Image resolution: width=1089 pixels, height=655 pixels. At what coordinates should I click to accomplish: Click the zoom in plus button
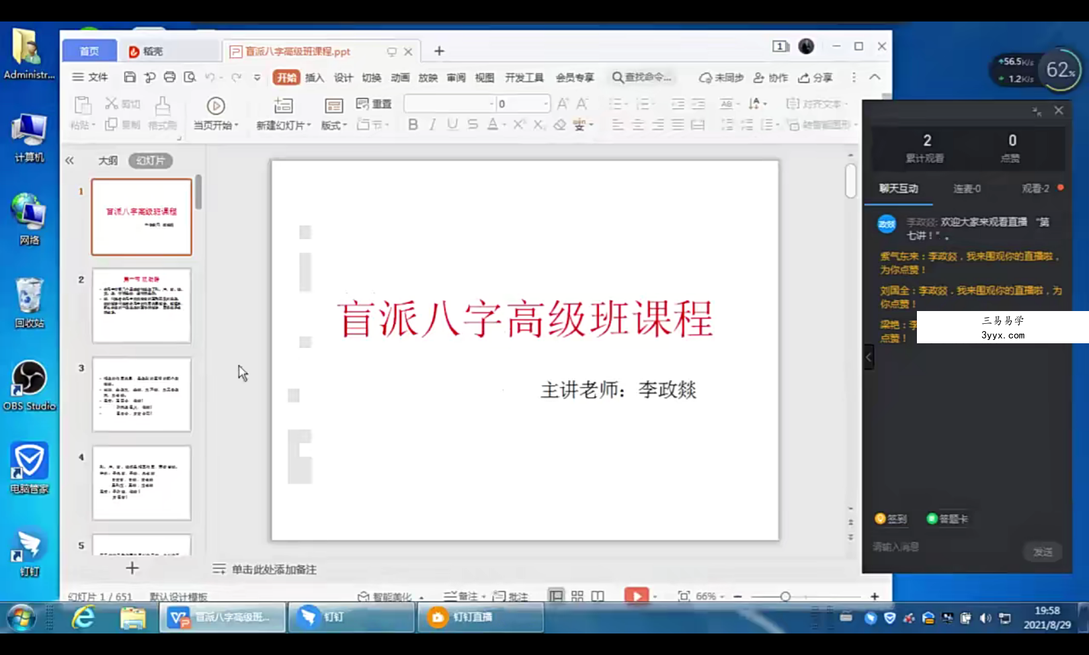(x=875, y=597)
